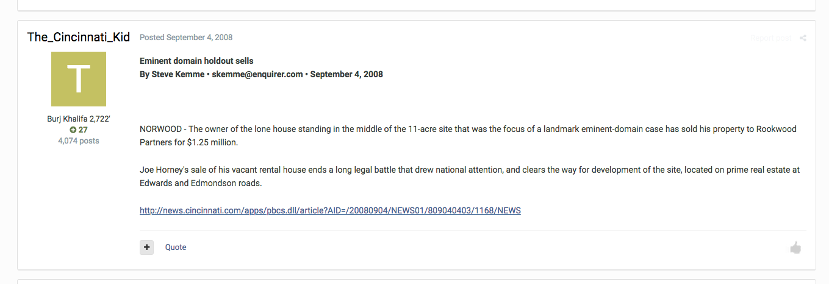Click the green reputation plus icon

tap(73, 130)
